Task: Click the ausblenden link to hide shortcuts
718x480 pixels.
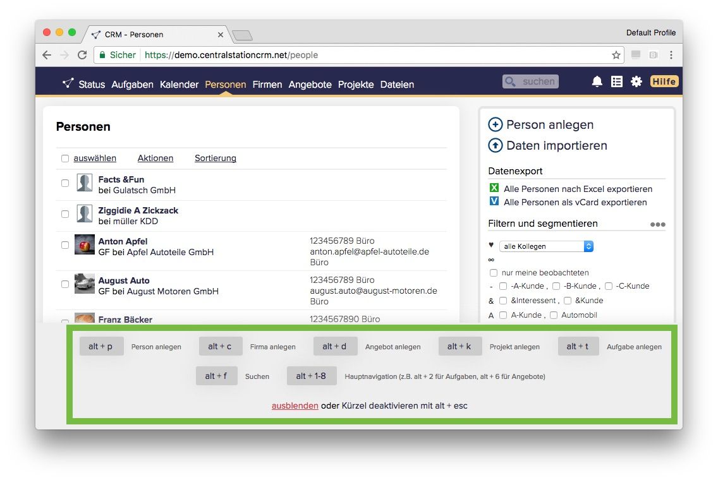Action: [295, 405]
